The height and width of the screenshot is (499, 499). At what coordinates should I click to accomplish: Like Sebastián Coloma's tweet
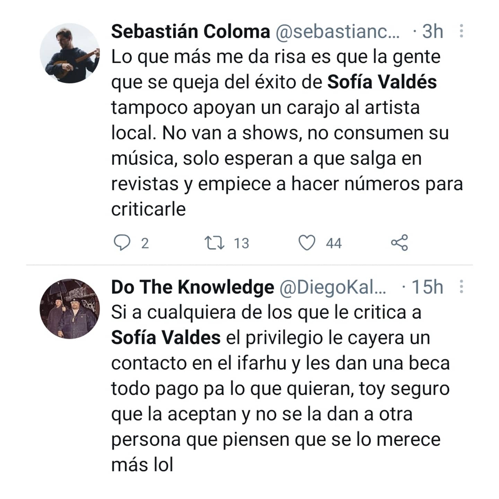pyautogui.click(x=307, y=243)
